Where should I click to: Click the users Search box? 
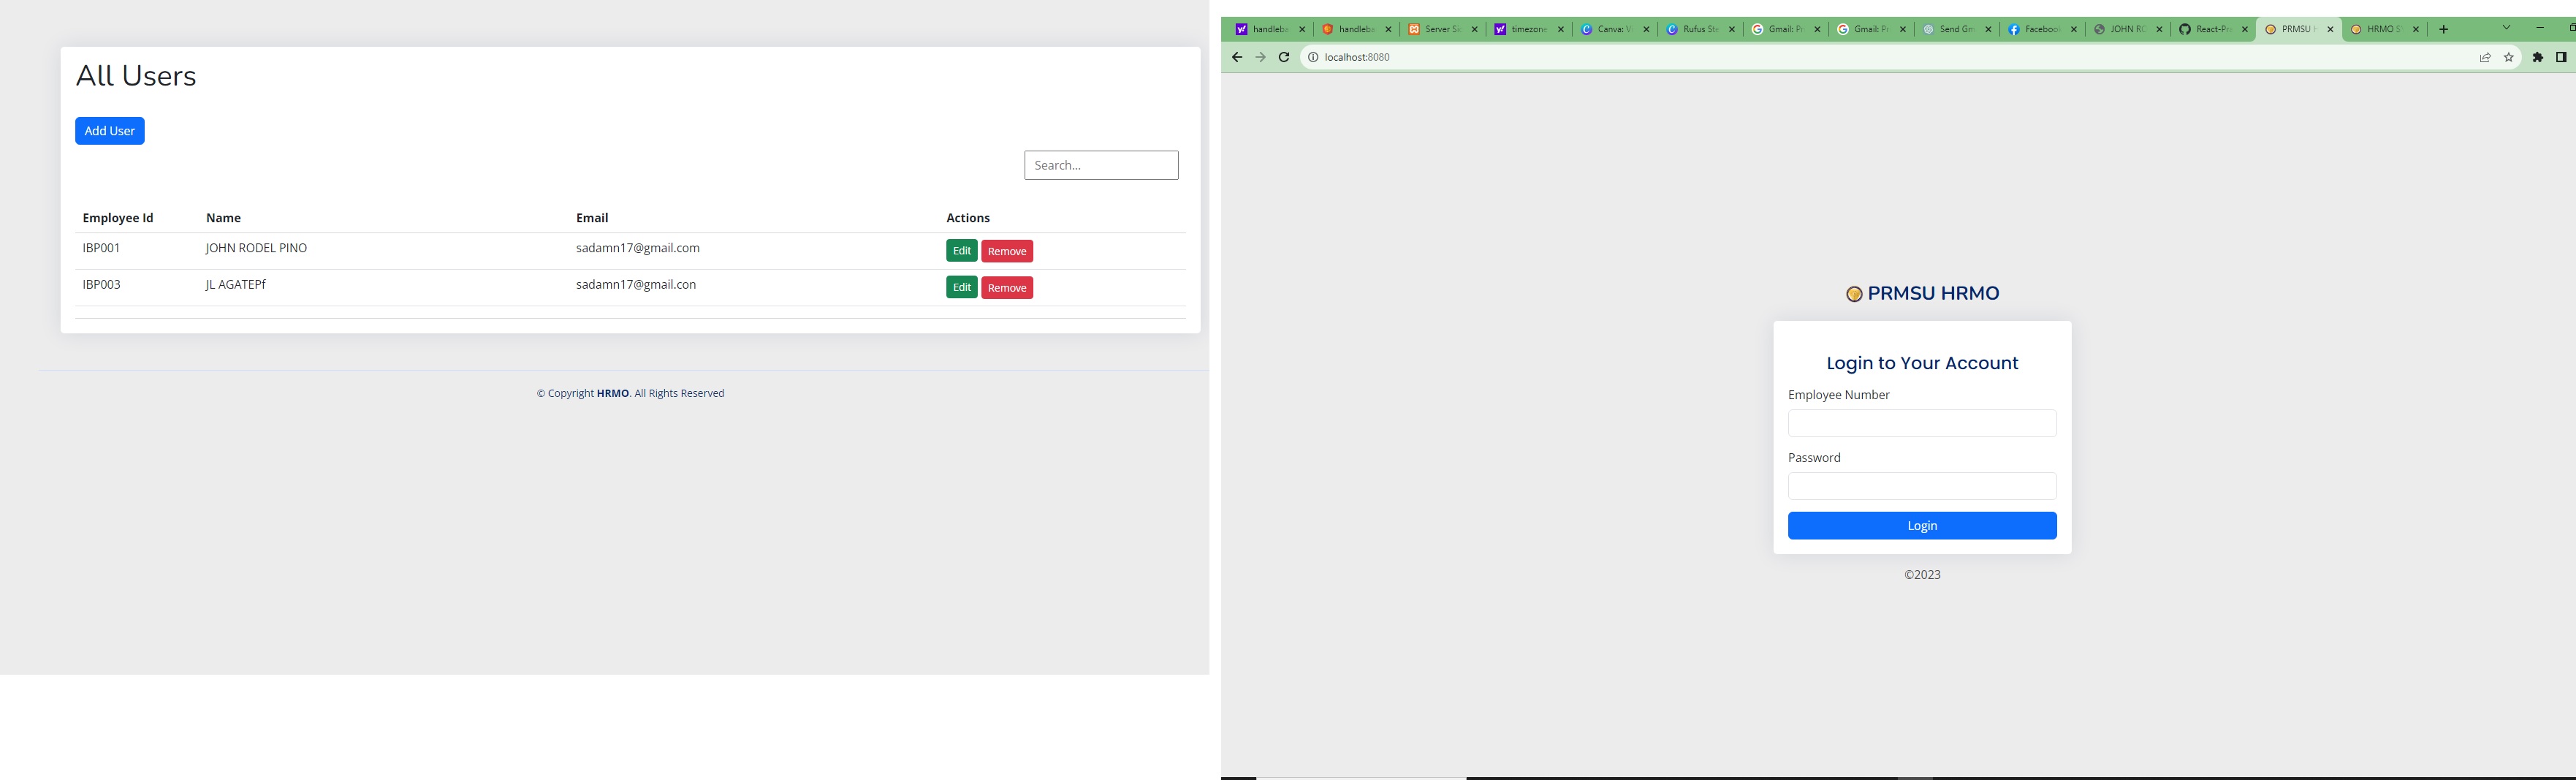coord(1100,165)
